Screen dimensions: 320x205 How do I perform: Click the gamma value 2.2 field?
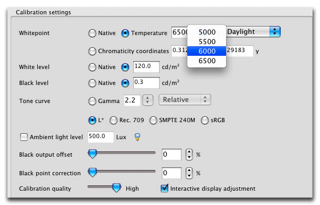pos(132,100)
